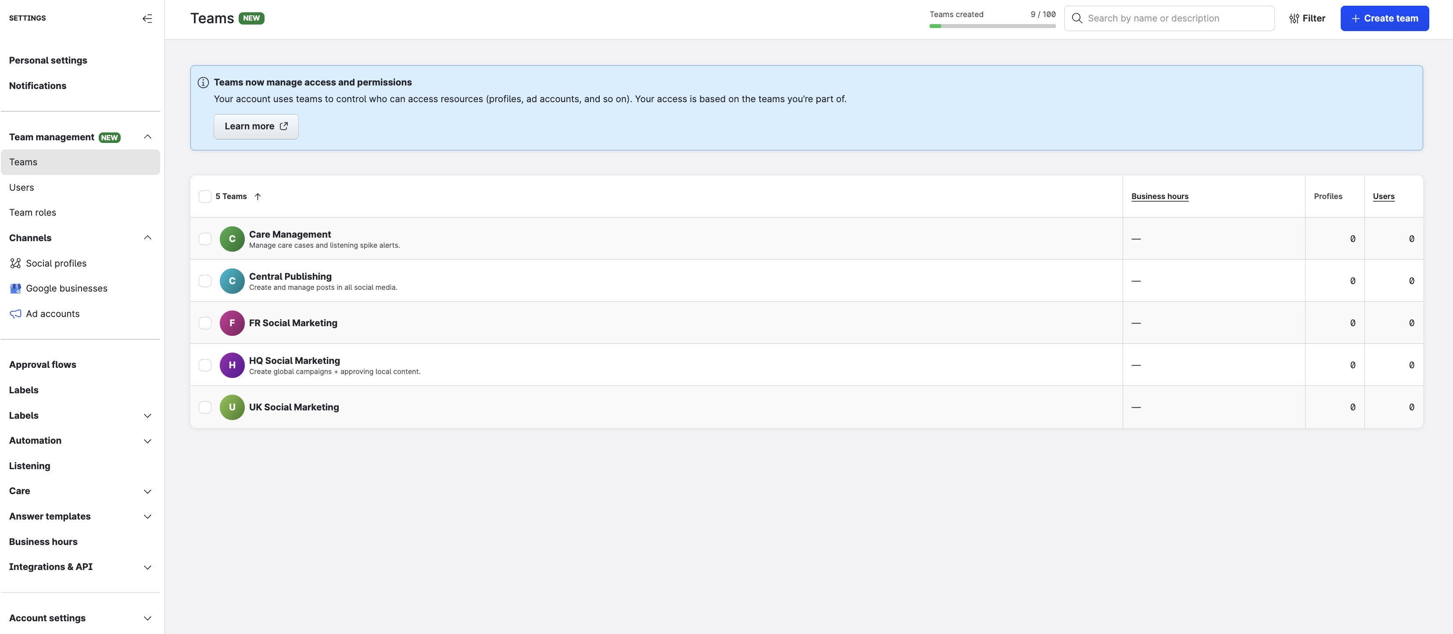Screen dimensions: 1453x634
Task: Collapse the settings sidebar icon
Action: click(147, 18)
